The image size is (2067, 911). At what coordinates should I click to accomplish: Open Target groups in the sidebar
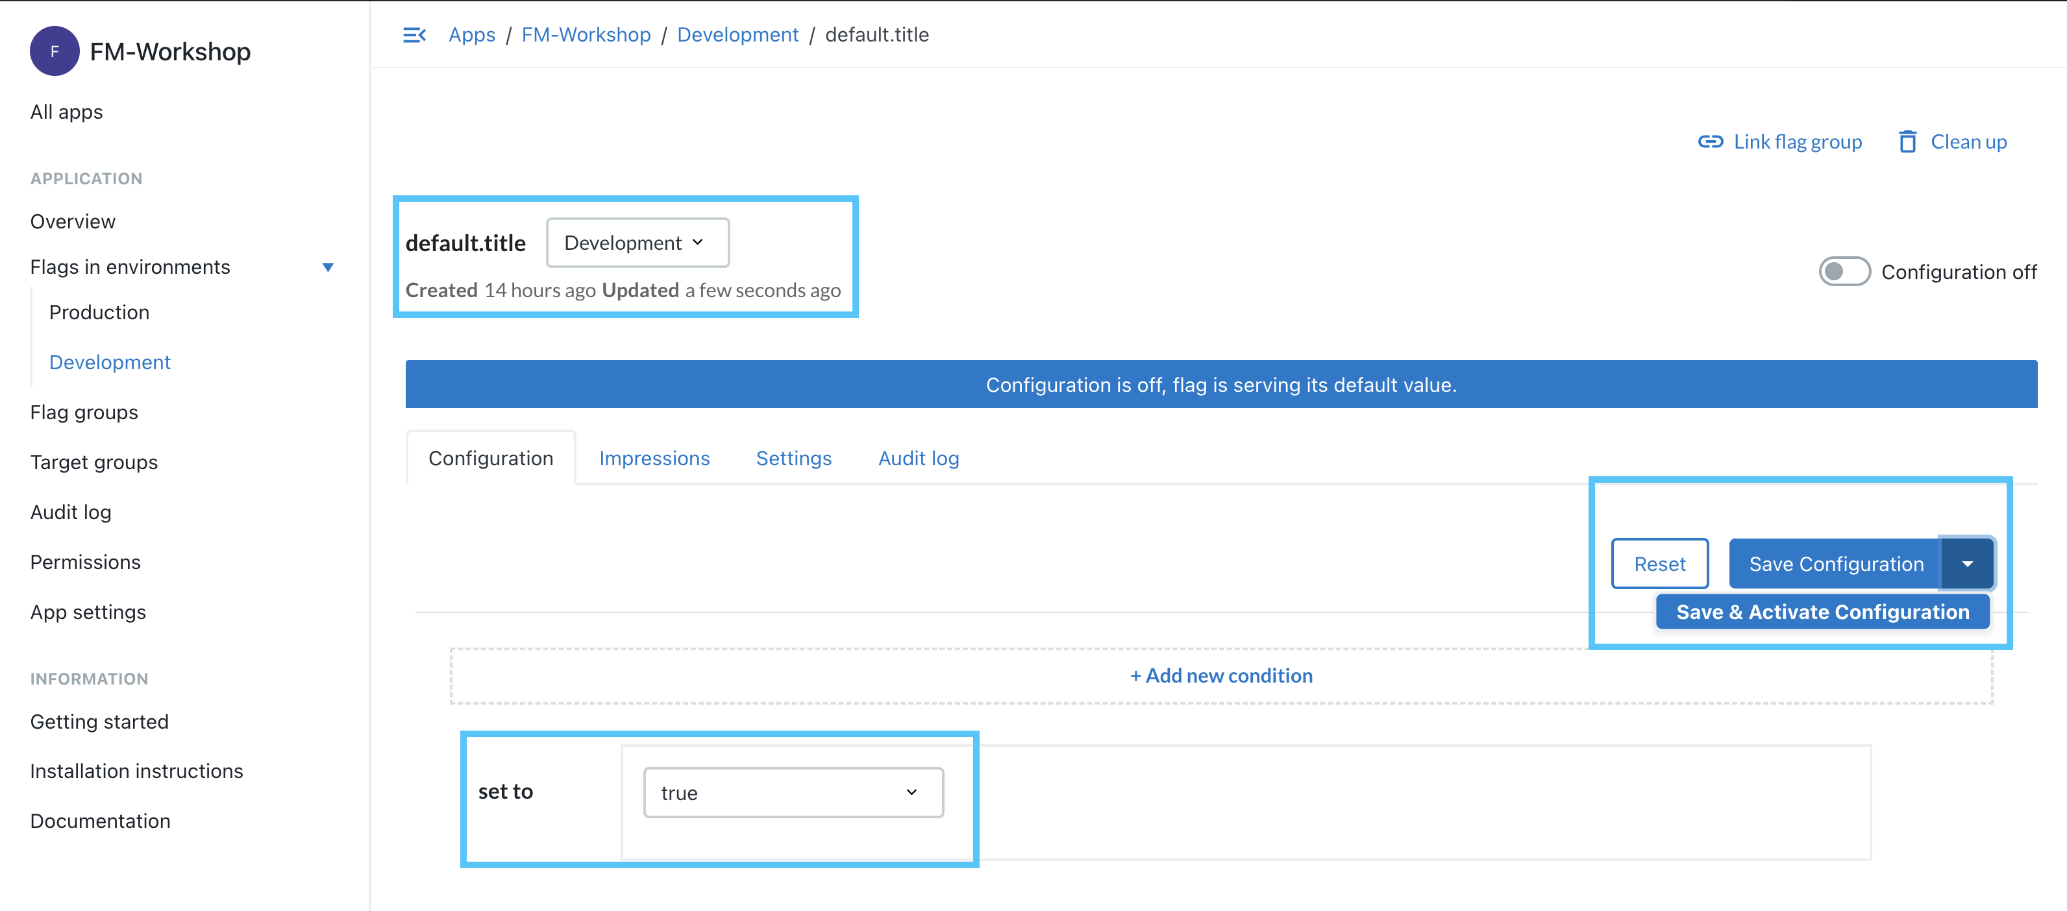point(94,462)
